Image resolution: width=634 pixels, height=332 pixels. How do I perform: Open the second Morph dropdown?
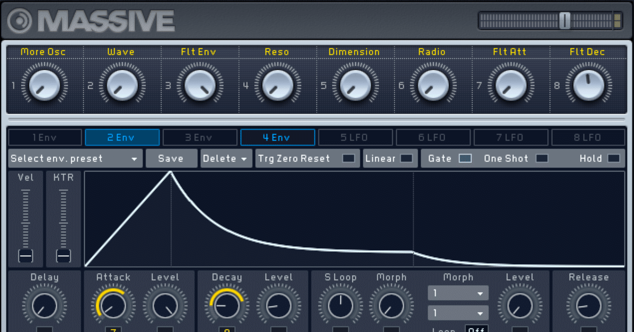coord(458,314)
